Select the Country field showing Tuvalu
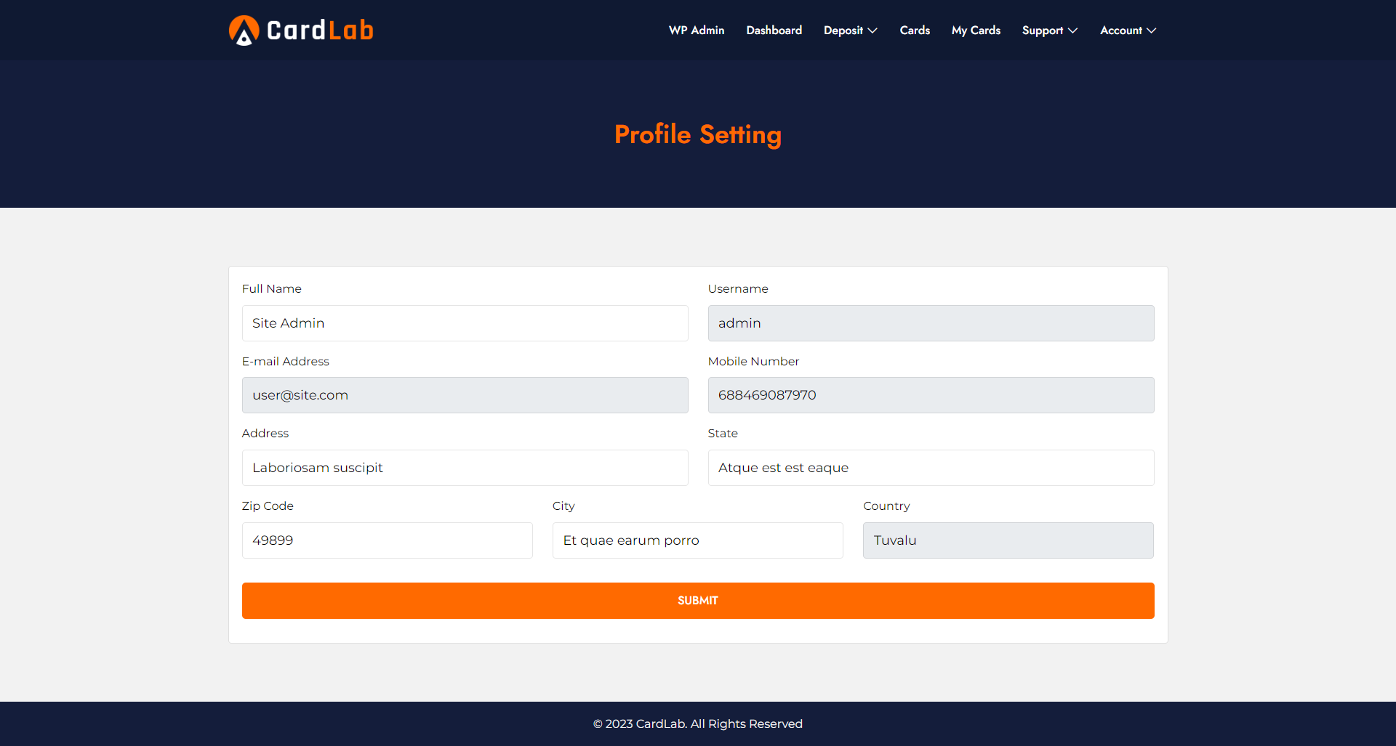Screen dimensions: 1396x746 click(1007, 540)
